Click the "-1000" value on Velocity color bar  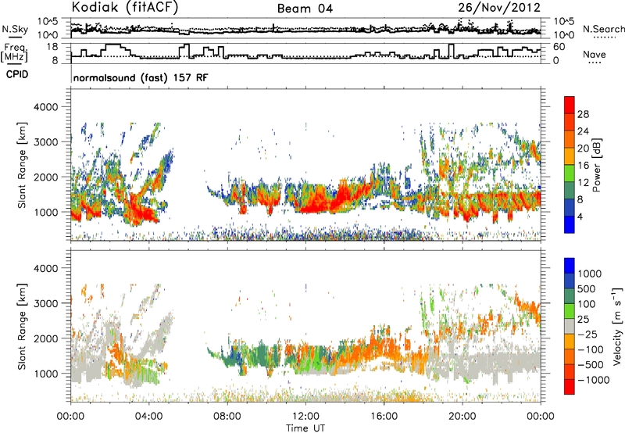(594, 380)
